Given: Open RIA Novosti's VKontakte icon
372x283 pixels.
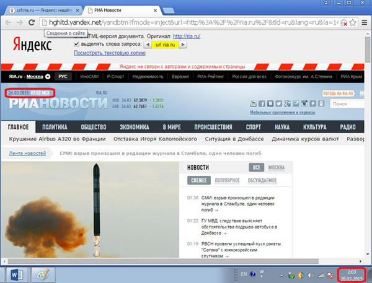Looking at the screenshot, I should (270, 103).
